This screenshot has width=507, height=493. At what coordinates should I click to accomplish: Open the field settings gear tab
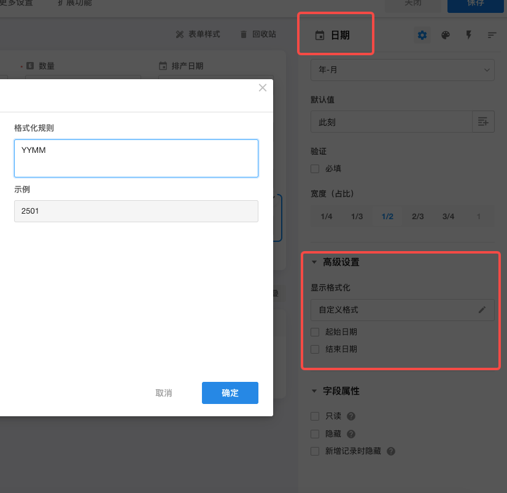[x=422, y=35]
